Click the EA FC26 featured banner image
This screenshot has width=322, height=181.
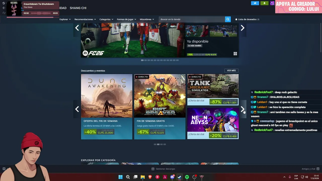click(x=133, y=40)
